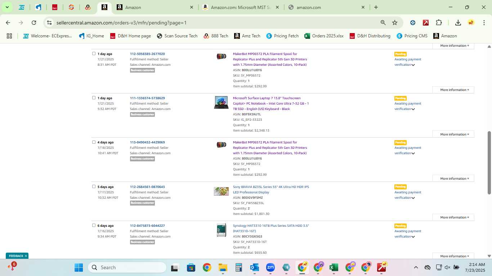Expand More information for Surface Laptop order
This screenshot has height=276, width=492.
point(453,134)
